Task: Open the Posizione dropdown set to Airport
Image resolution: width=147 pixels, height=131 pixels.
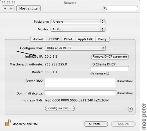Action: click(x=78, y=22)
